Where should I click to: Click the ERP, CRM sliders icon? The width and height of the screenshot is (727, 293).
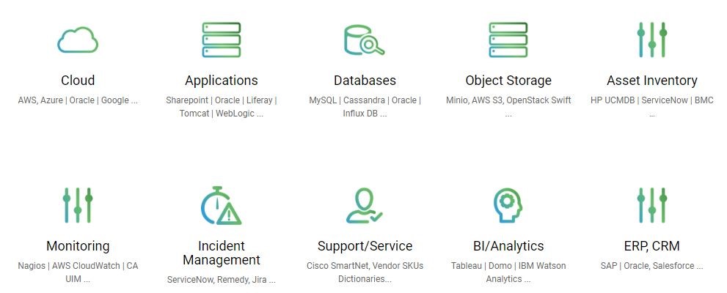click(651, 205)
